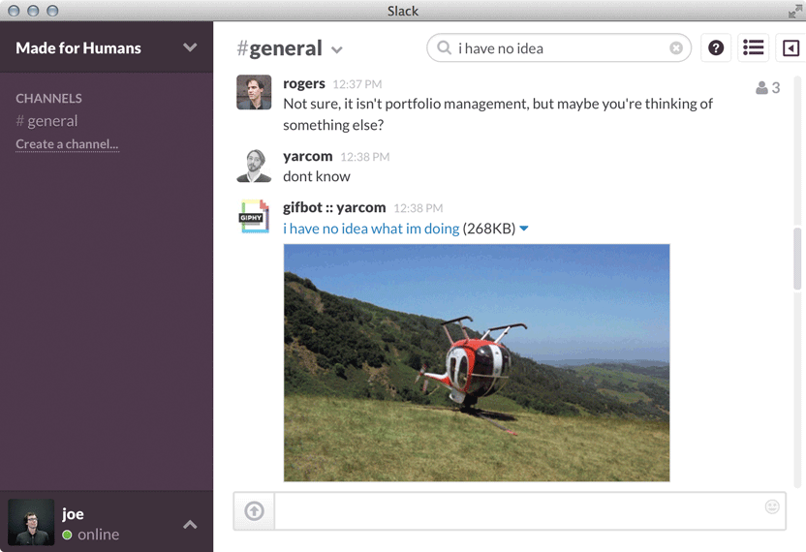Click the 12:38 PM timestamp beside gifbot
This screenshot has width=806, height=552.
click(418, 208)
